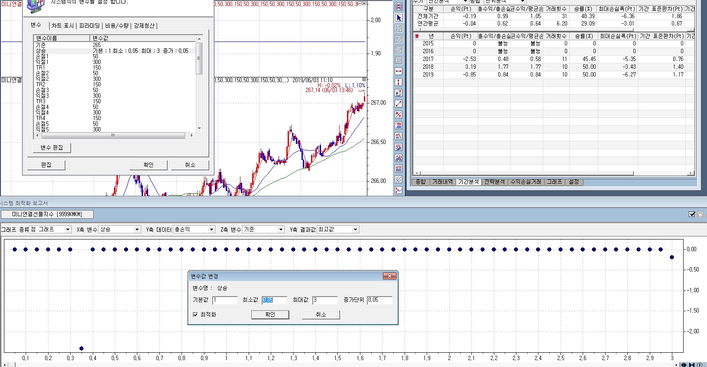
Task: Select the horizontal line drawing tool
Action: click(399, 71)
